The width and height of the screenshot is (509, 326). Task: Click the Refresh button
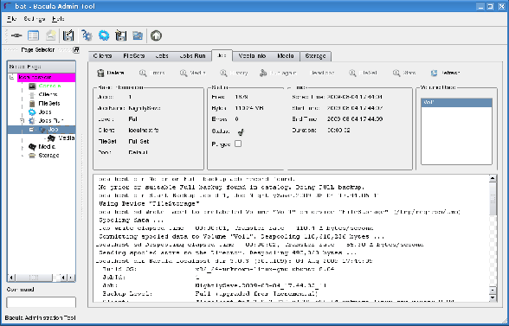(445, 73)
